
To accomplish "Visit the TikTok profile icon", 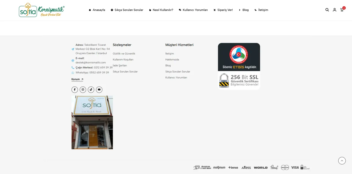I will 91,90.
